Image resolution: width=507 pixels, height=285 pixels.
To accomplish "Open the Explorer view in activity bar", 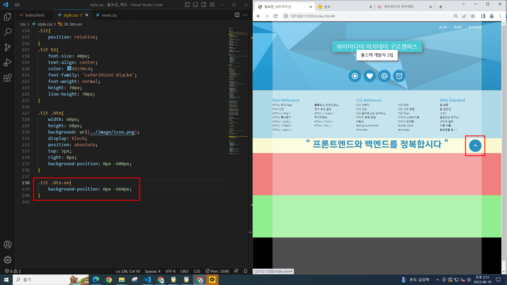I will pyautogui.click(x=8, y=17).
